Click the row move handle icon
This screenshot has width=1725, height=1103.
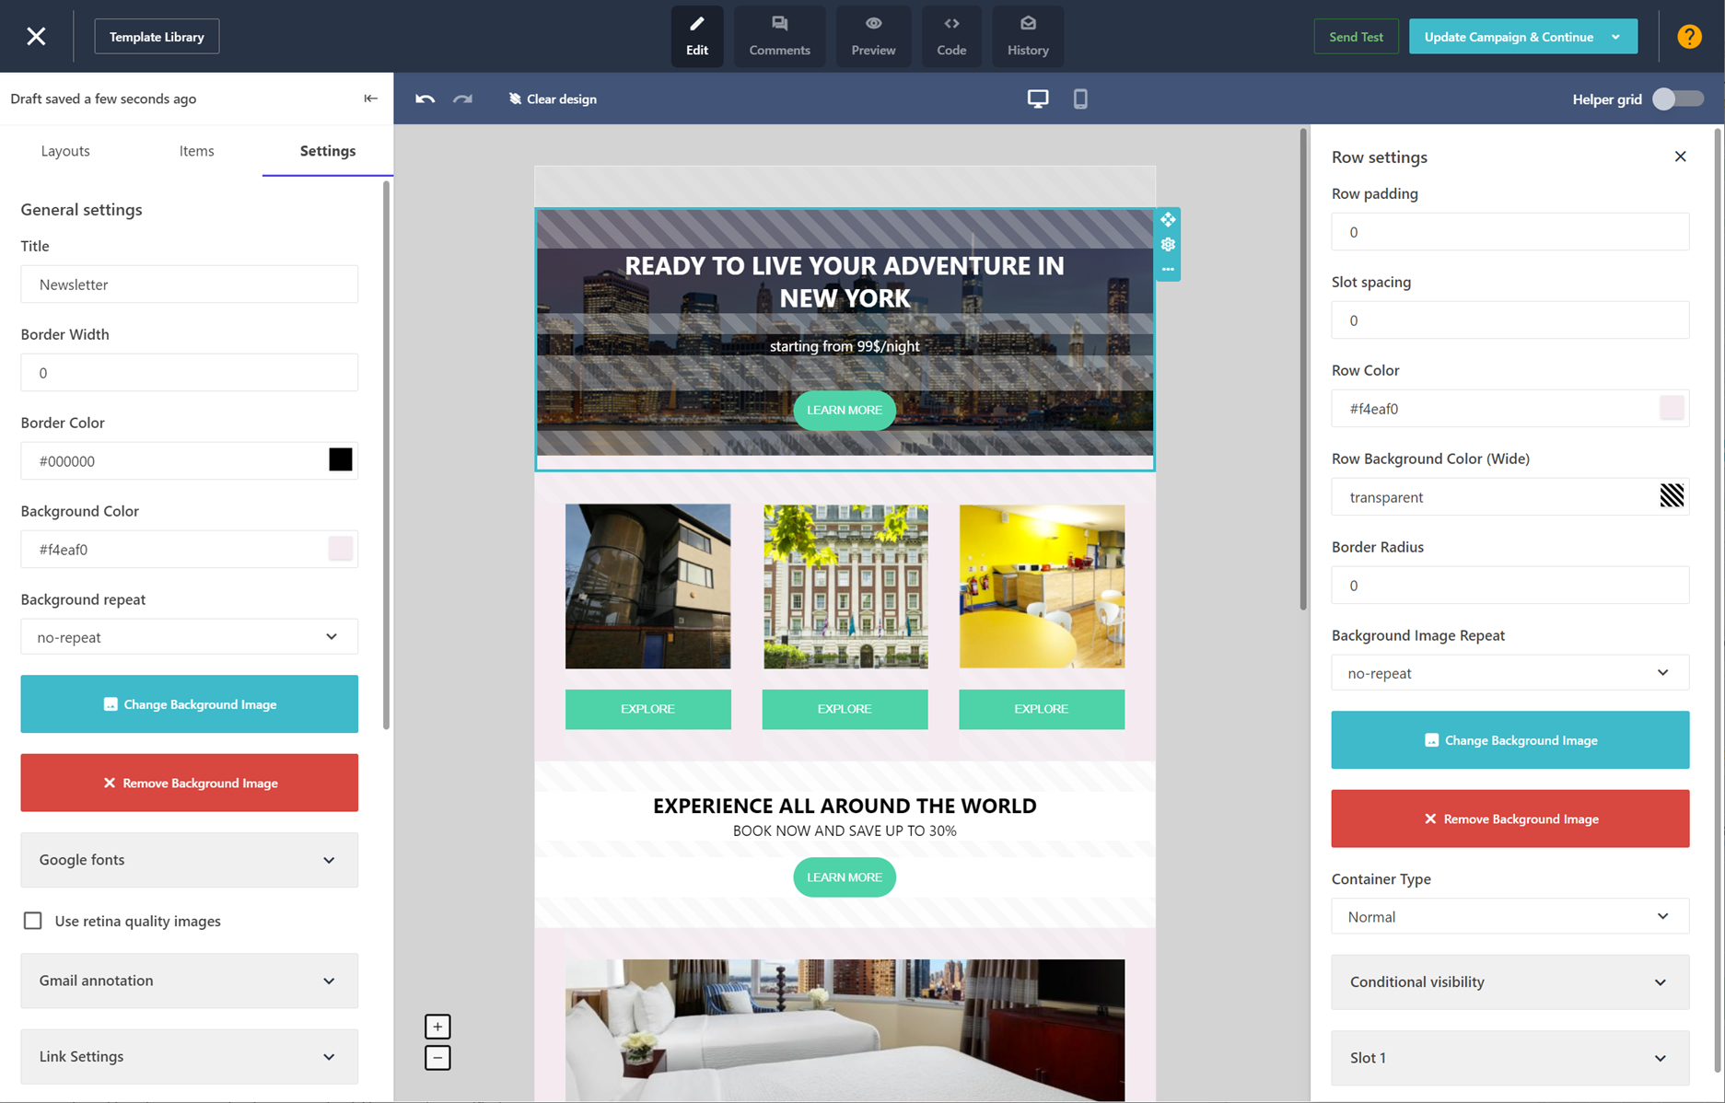tap(1168, 220)
